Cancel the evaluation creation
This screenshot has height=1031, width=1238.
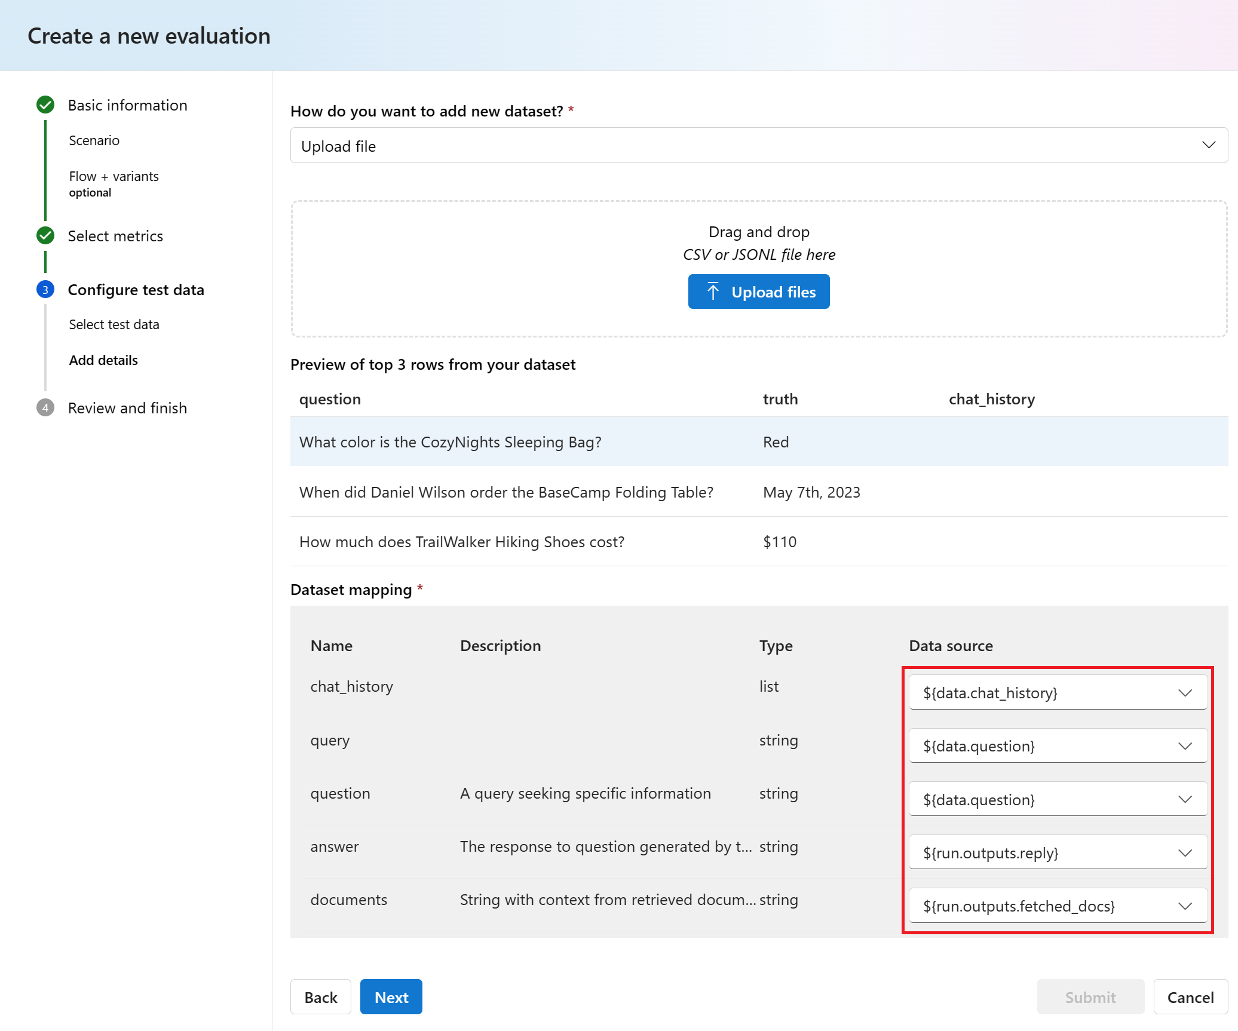1190,997
